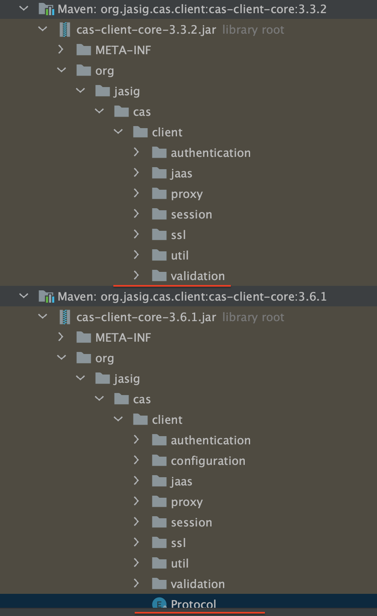Collapse the cas-client-core-3.6.1.jar node

click(x=43, y=317)
